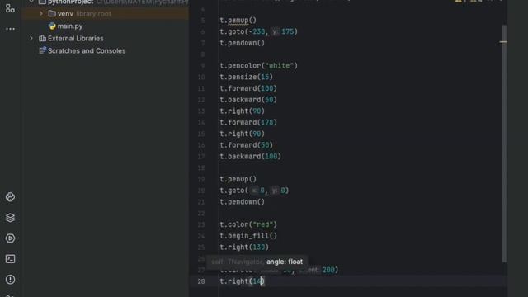Open the Problems tool window
This screenshot has width=528, height=297.
click(10, 280)
